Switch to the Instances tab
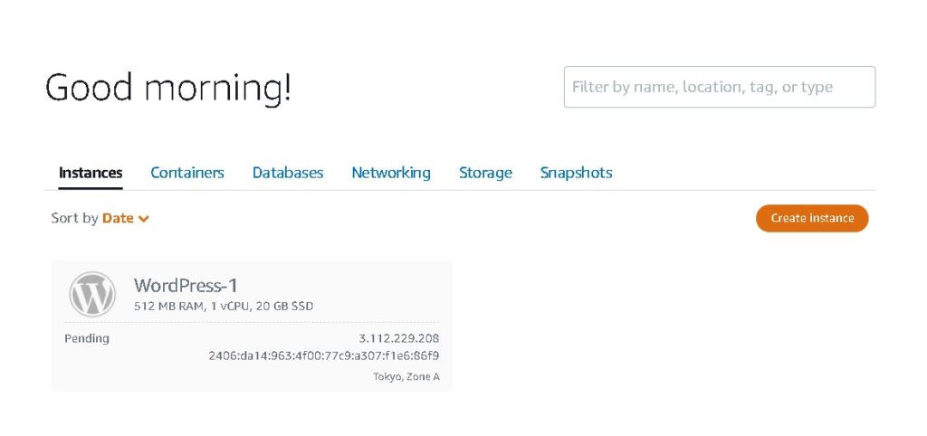 (91, 173)
